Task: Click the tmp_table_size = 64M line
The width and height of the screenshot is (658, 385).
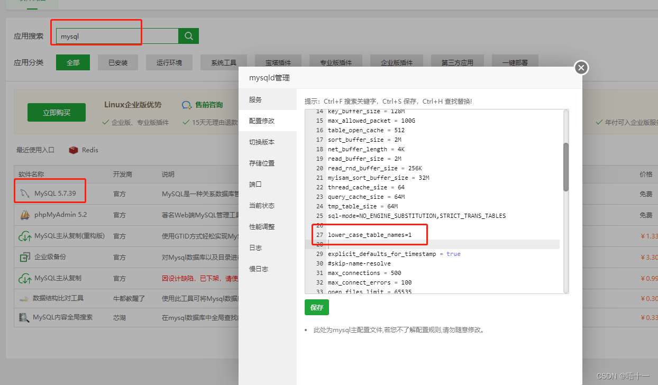Action: (x=363, y=206)
